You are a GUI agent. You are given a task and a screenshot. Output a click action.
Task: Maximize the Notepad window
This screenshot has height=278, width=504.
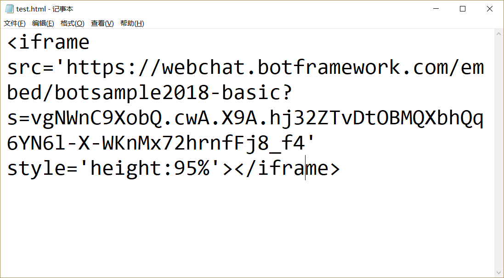tap(462, 8)
